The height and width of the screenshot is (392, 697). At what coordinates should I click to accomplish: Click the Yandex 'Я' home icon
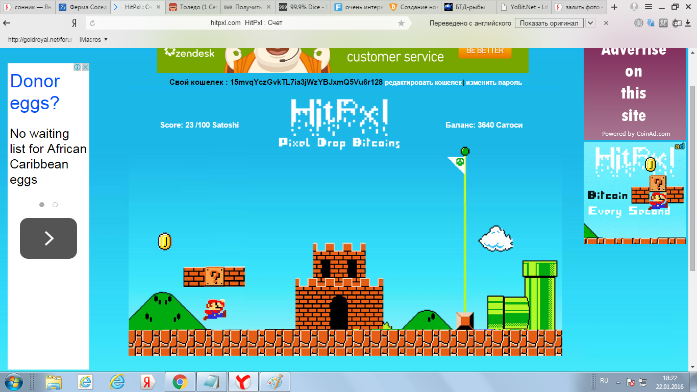74,23
